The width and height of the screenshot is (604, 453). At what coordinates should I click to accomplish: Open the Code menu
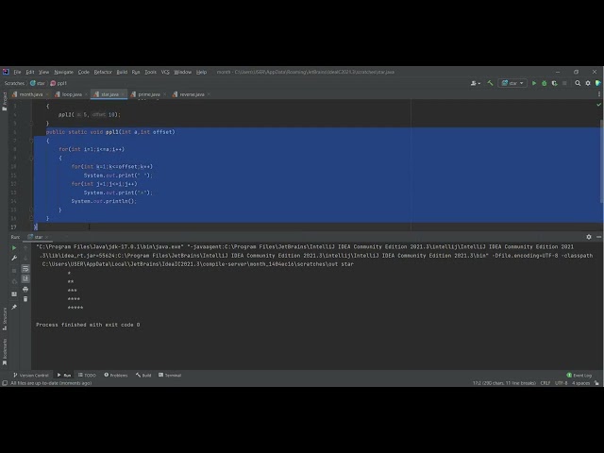coord(84,72)
